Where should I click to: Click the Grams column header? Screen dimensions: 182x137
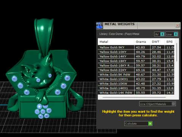pos(142,42)
